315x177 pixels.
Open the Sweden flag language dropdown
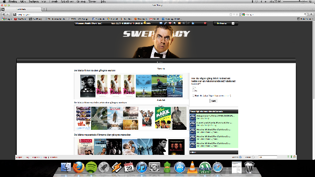pos(225,23)
